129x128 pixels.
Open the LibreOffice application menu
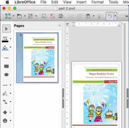point(25,2)
